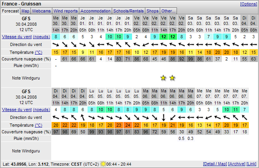Open the Shops tab
This screenshot has height=168, width=259.
pos(152,11)
